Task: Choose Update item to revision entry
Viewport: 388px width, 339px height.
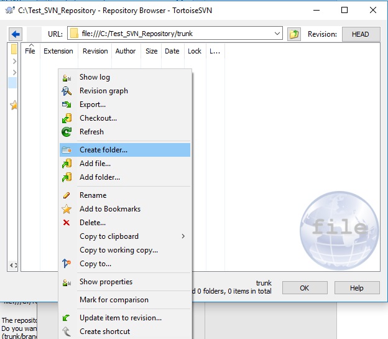Action: (125, 318)
